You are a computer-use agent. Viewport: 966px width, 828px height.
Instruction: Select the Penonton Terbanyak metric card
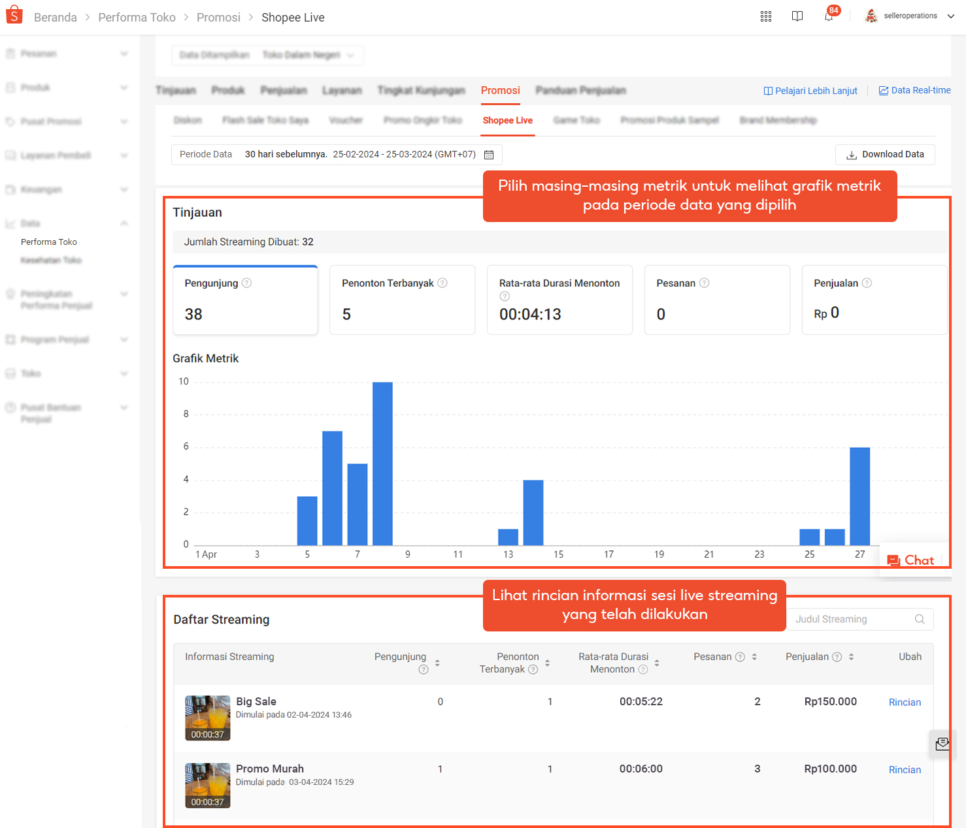(403, 300)
